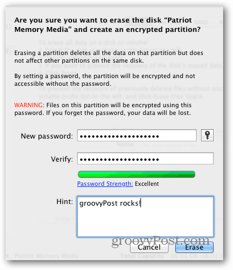Click the masked dots in the Verify field
The width and height of the screenshot is (233, 270).
[x=120, y=159]
